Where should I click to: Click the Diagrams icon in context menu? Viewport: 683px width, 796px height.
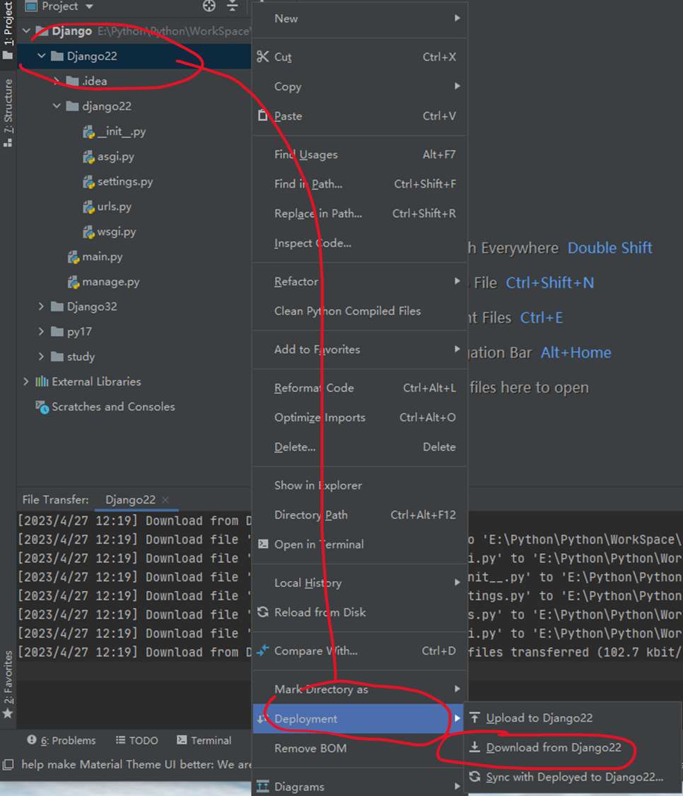tap(263, 786)
